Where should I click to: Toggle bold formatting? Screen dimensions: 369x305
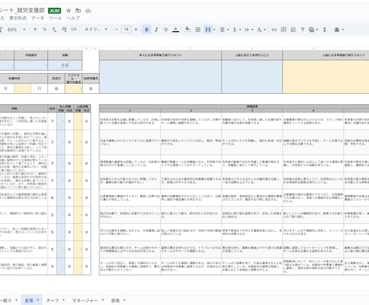tap(147, 30)
